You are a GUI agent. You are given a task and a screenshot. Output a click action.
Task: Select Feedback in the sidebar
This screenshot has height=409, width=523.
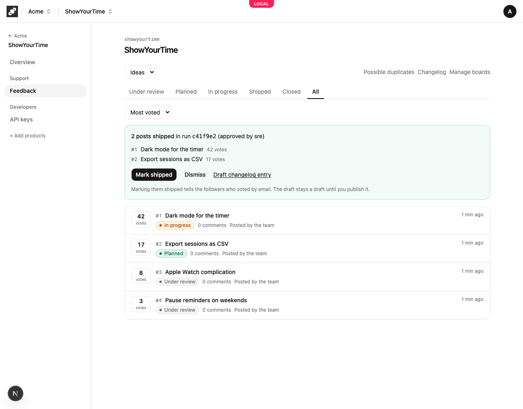(45, 91)
